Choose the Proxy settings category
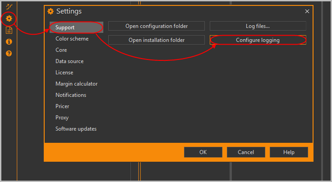332x182 pixels. pyautogui.click(x=62, y=118)
